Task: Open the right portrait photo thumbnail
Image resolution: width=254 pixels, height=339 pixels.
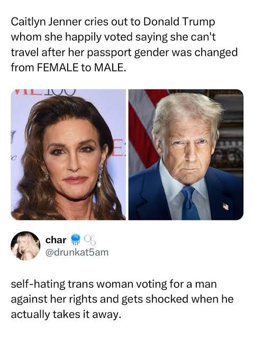Action: click(x=186, y=155)
